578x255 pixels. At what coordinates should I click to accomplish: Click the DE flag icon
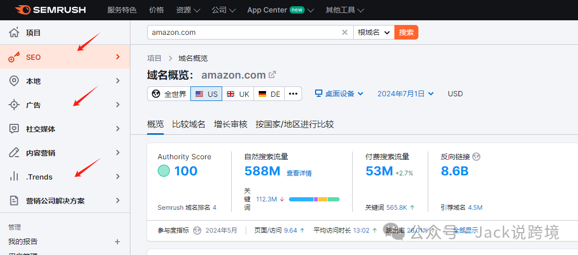click(262, 94)
